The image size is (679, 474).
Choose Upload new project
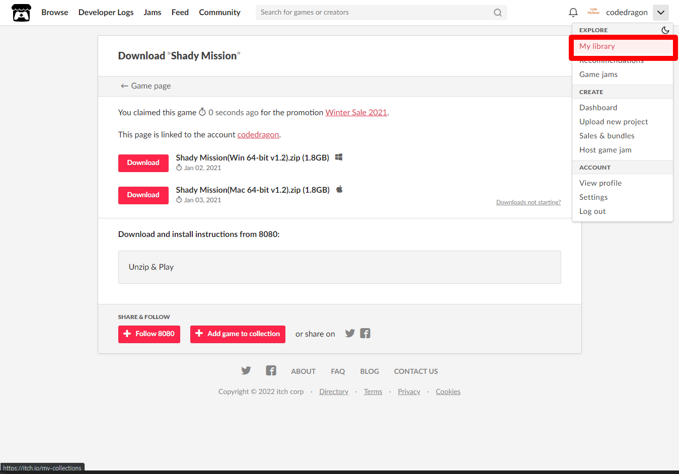(x=623, y=122)
